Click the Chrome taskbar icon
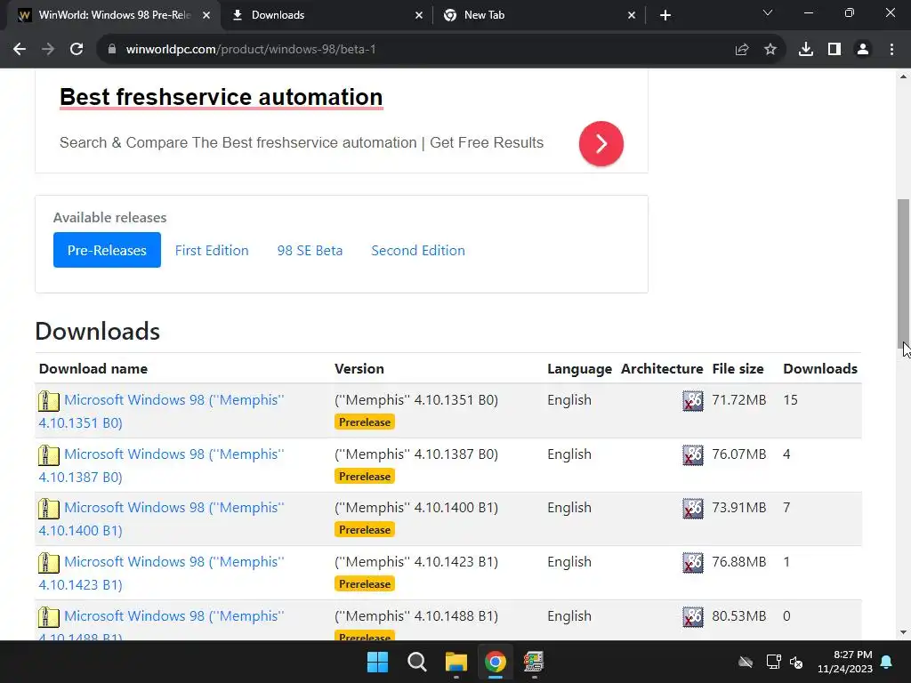Image resolution: width=911 pixels, height=683 pixels. coord(495,662)
